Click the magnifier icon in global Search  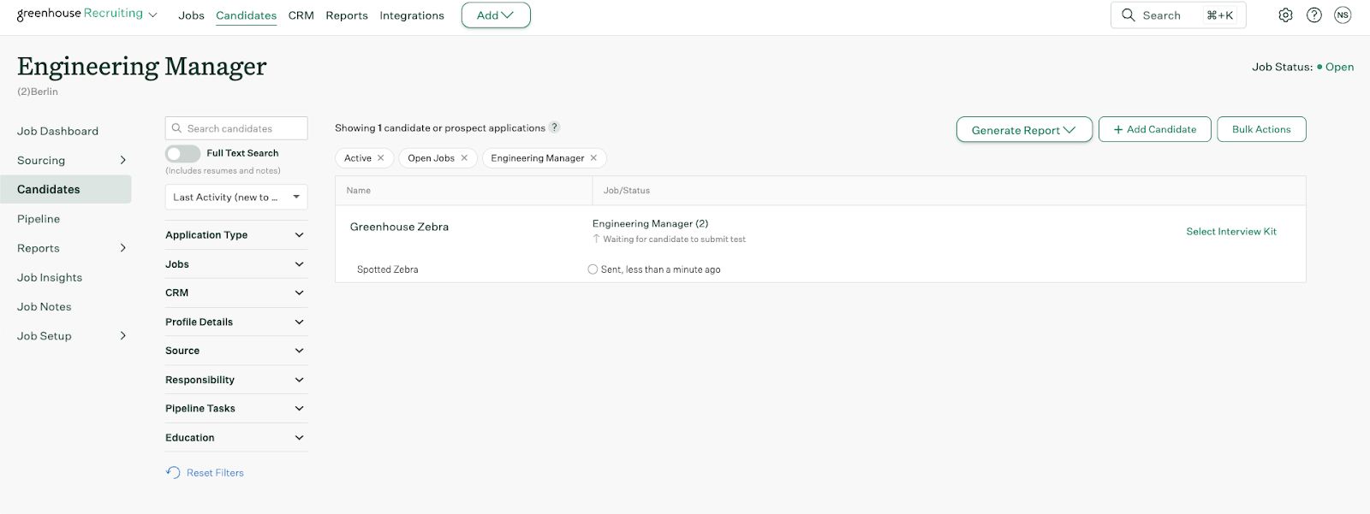pos(1129,15)
